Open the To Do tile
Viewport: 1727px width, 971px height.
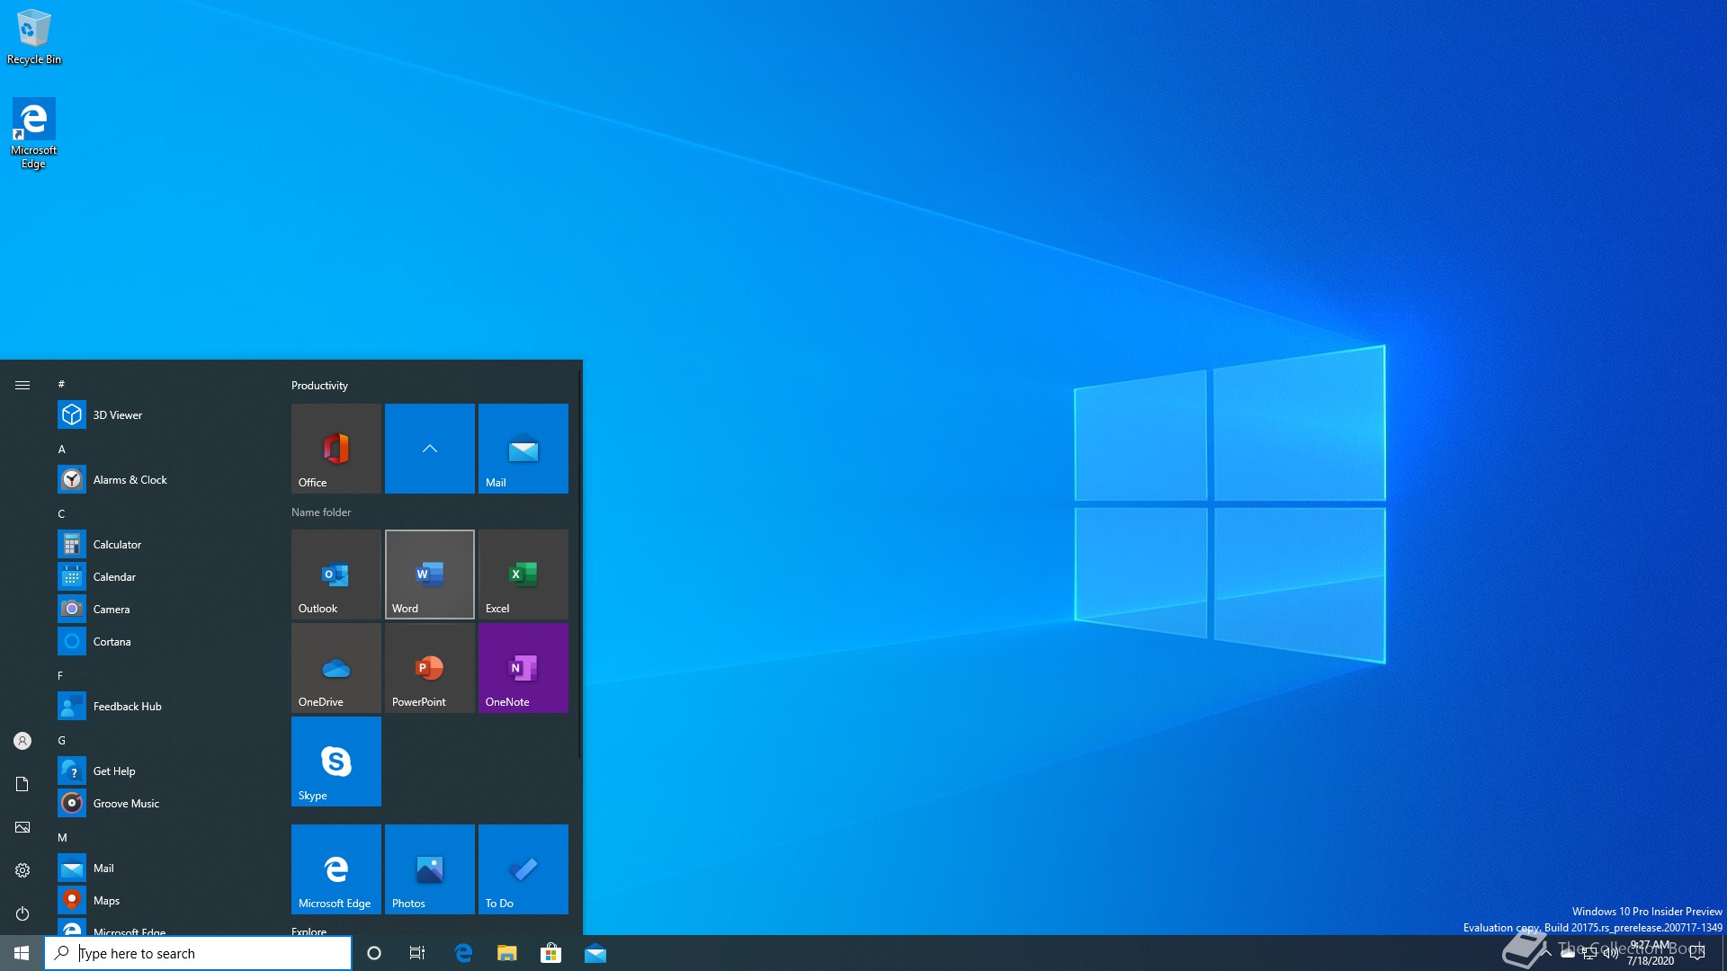coord(523,869)
